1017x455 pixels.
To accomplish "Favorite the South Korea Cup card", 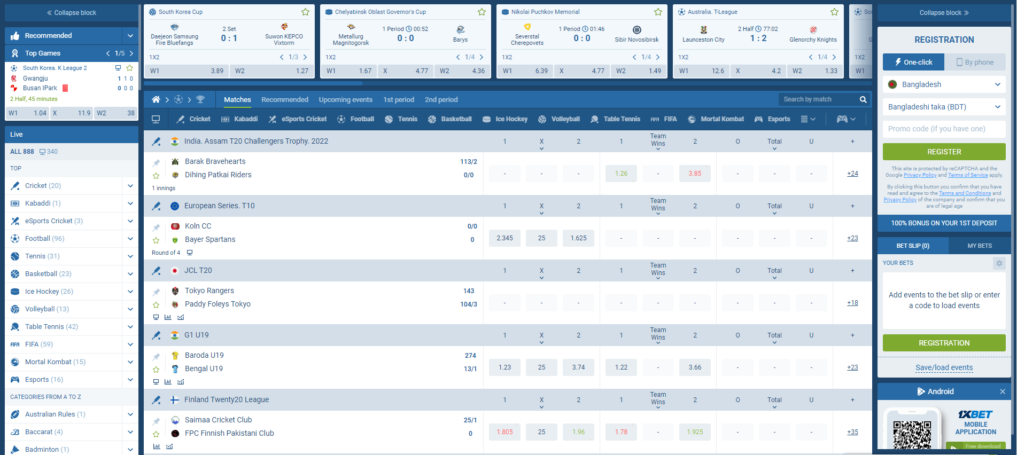I will coord(305,12).
